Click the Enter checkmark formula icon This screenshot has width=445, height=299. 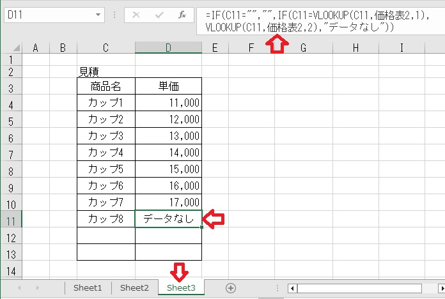click(158, 14)
